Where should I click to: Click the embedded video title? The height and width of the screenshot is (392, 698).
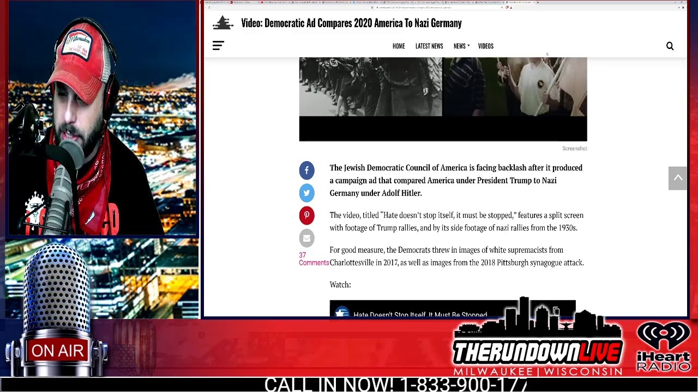[420, 314]
